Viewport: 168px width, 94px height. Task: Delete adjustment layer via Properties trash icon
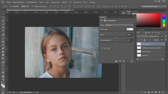(132, 61)
